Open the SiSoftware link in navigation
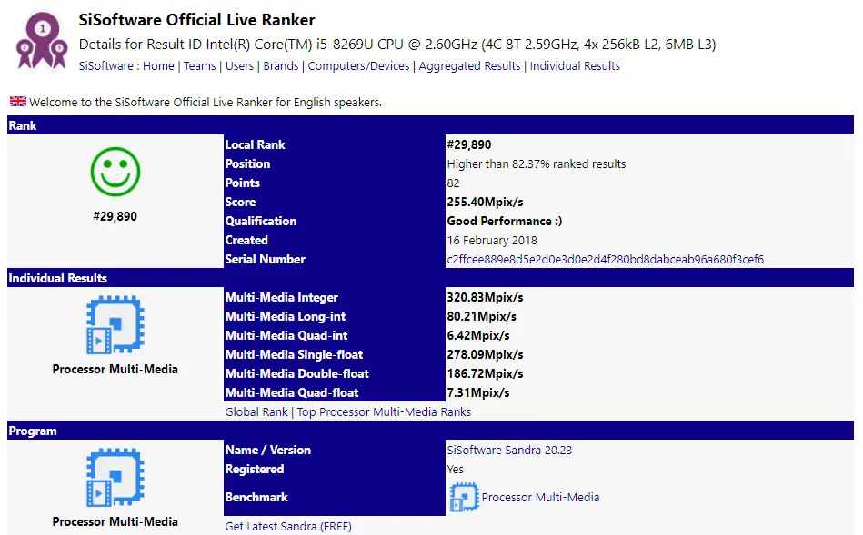 tap(105, 66)
